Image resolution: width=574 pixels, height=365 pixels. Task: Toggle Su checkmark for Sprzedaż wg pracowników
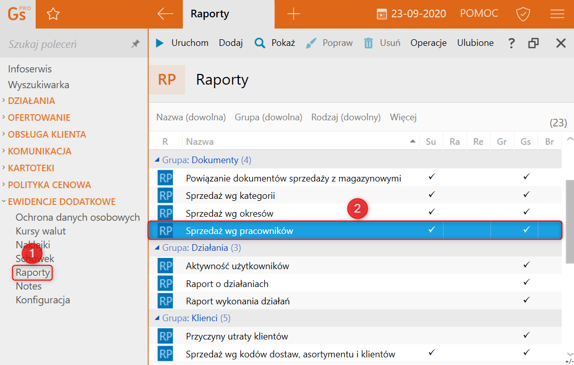tap(431, 229)
